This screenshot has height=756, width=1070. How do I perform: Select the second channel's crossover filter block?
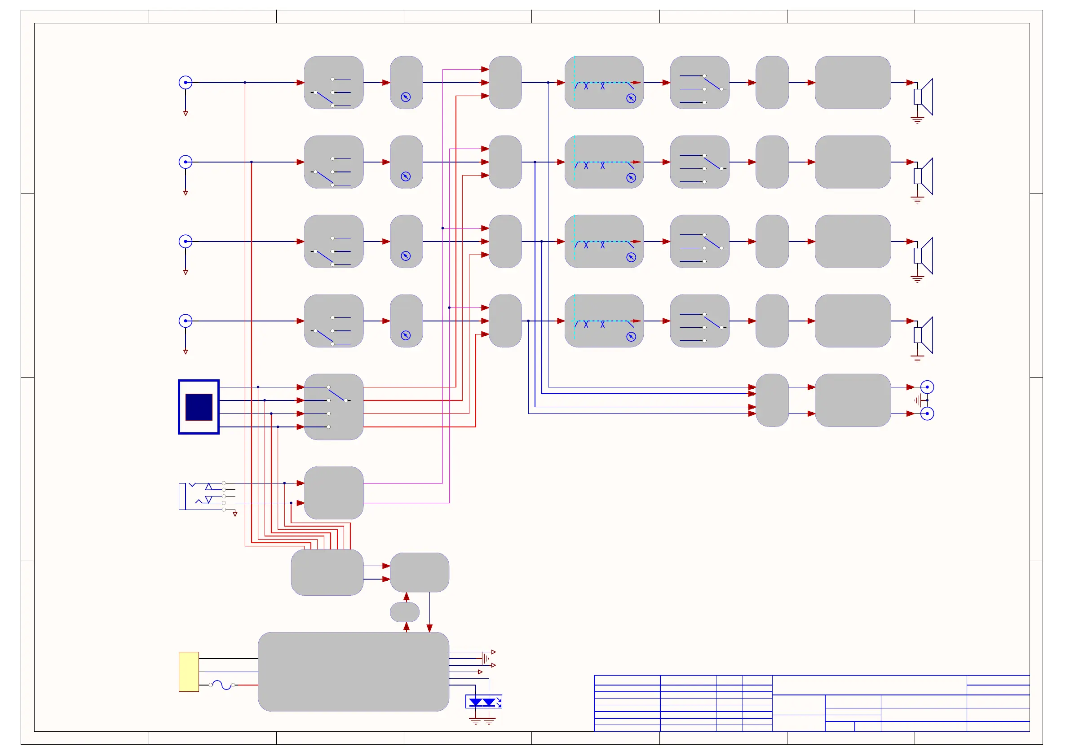tap(605, 162)
